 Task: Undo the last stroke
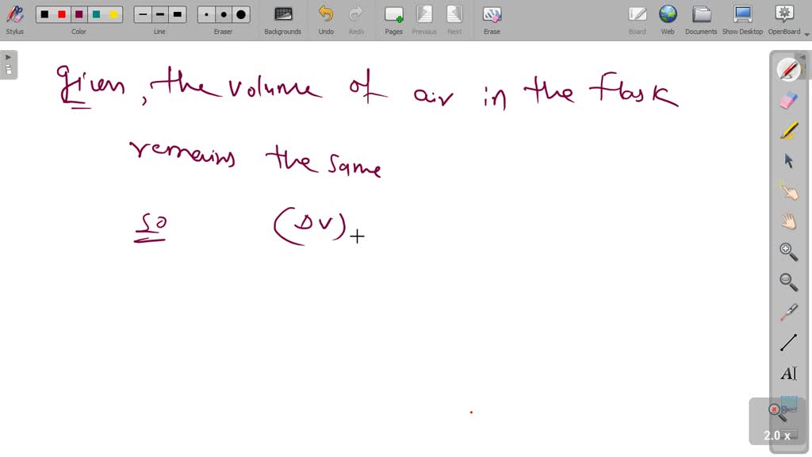click(x=326, y=20)
